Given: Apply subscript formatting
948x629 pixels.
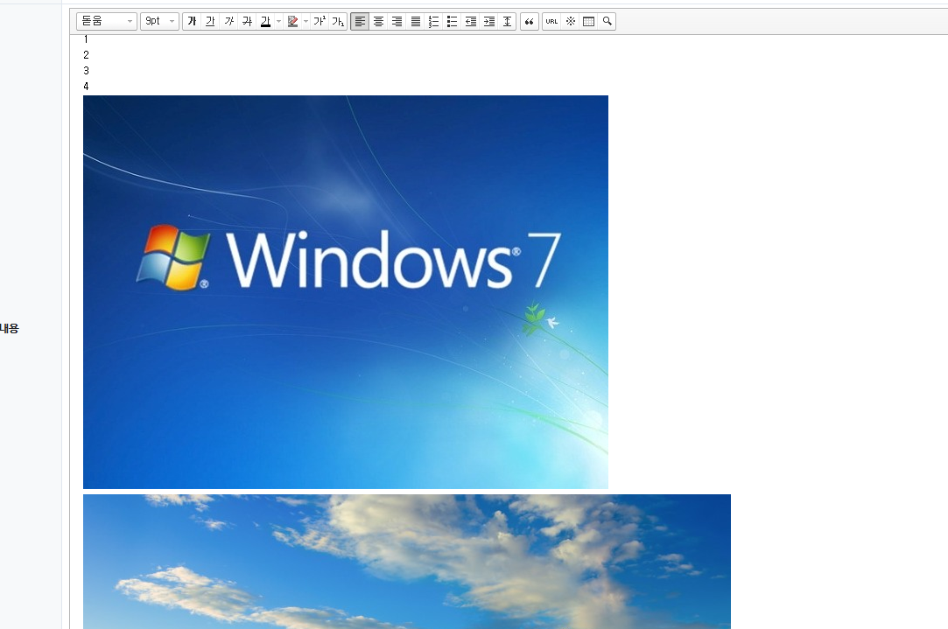Looking at the screenshot, I should click(x=338, y=21).
